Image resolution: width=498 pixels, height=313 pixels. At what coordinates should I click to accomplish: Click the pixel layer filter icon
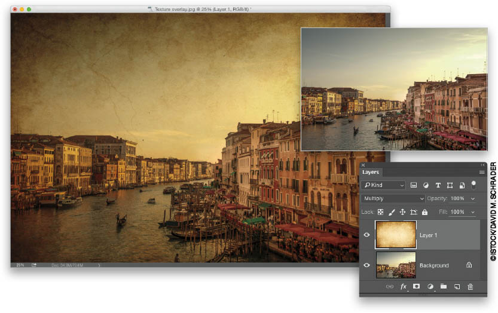coord(414,186)
